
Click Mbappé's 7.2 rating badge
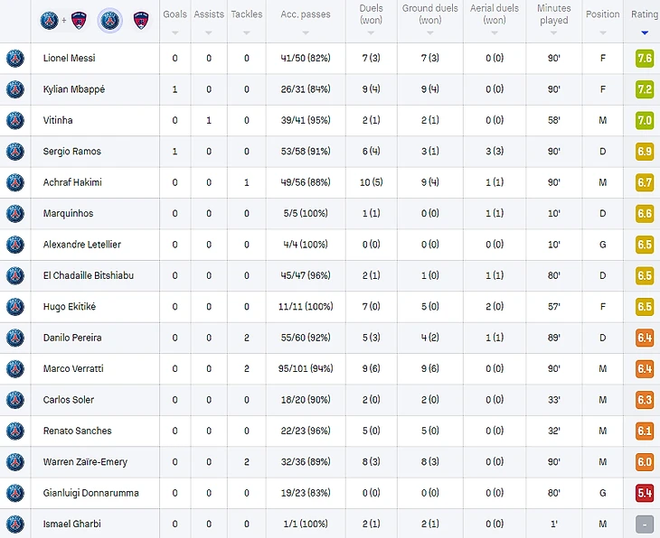click(x=645, y=89)
